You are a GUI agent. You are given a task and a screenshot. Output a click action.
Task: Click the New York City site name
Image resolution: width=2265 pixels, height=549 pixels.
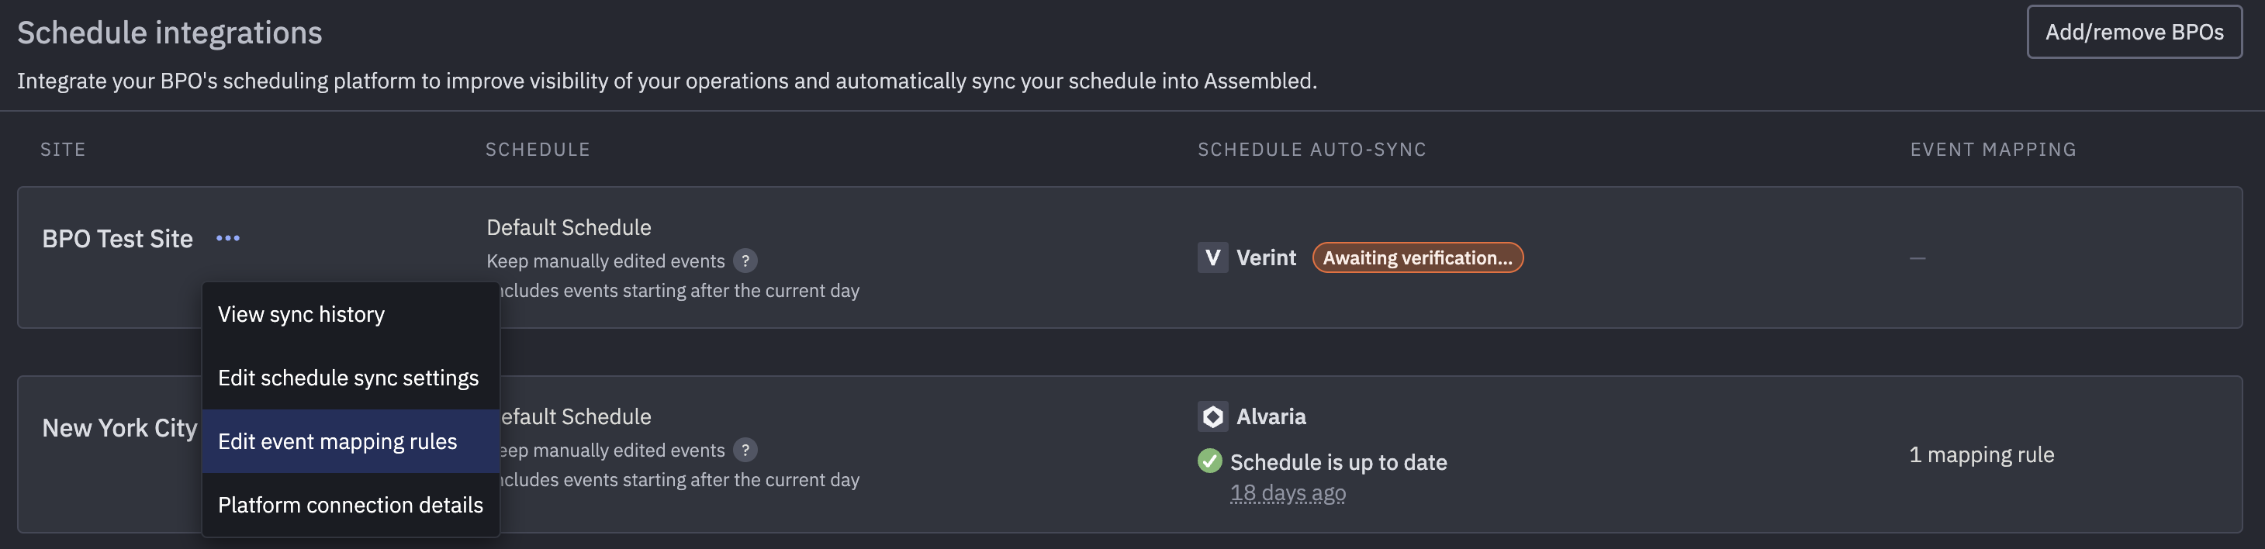pos(120,428)
